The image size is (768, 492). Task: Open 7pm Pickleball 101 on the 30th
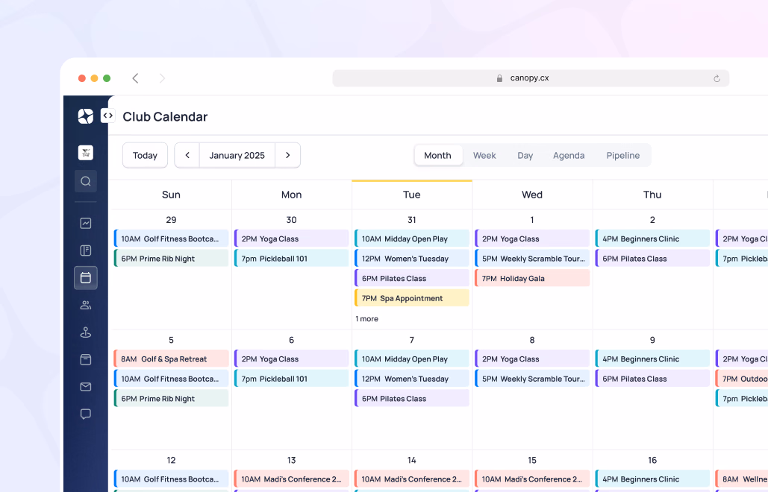click(291, 258)
